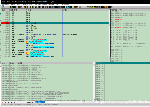Switch to memory dump M1
The width and height of the screenshot is (150, 107).
coord(2,102)
